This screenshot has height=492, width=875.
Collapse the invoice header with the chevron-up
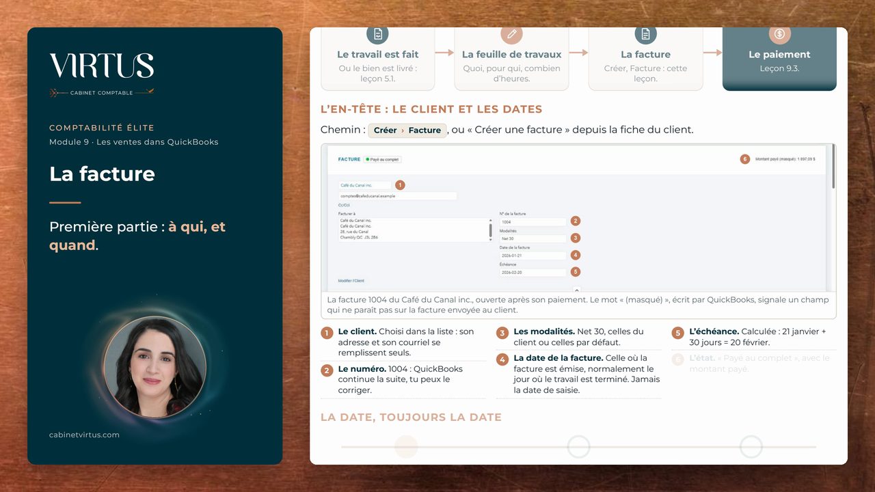click(x=576, y=290)
